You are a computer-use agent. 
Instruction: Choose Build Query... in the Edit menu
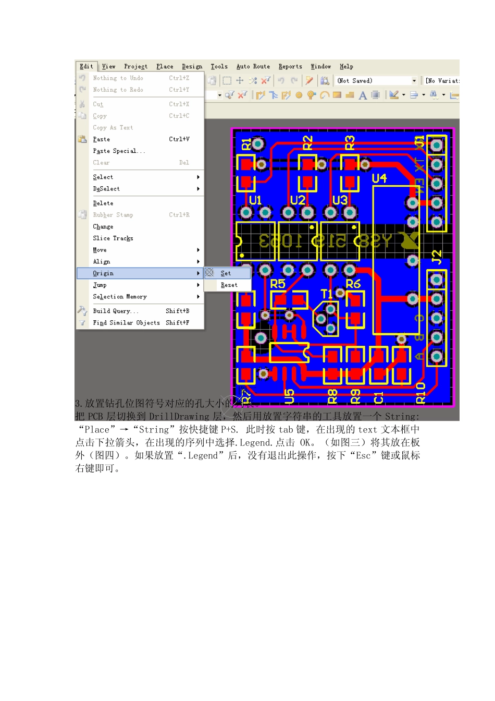[x=140, y=311]
